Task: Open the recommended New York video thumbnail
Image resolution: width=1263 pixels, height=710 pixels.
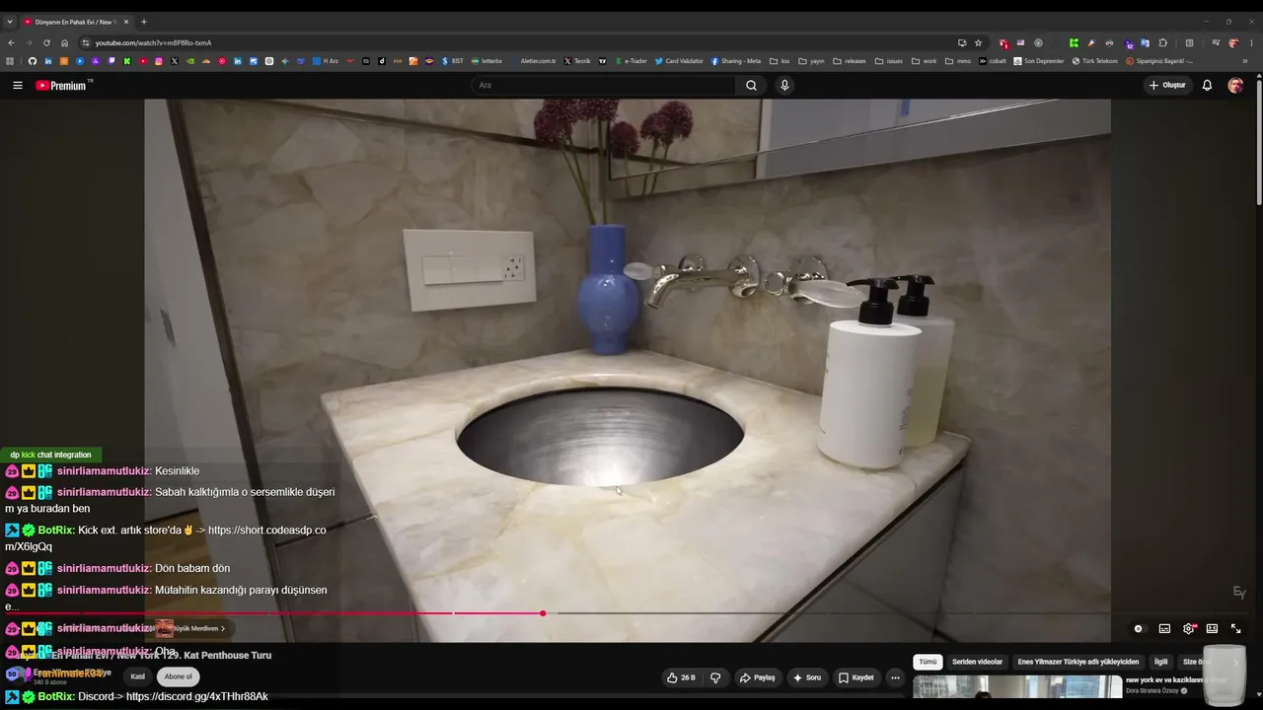Action: 1017,687
